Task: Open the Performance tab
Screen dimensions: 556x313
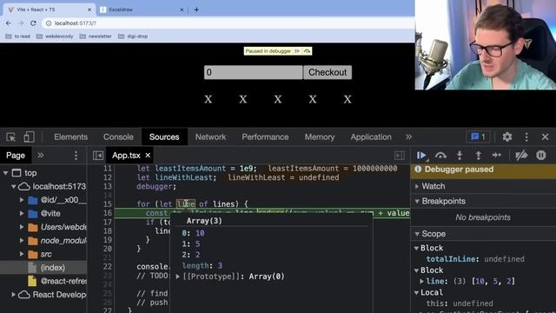Action: tap(265, 137)
